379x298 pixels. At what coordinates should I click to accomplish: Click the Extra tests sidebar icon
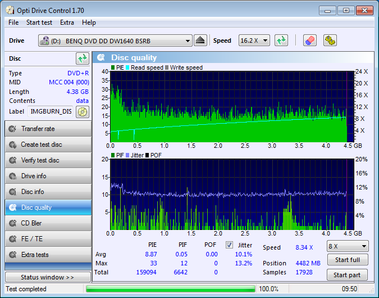point(12,255)
